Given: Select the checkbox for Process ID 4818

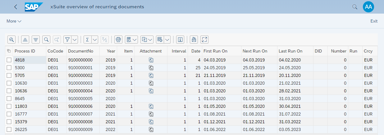Looking at the screenshot, I should coord(9,60).
